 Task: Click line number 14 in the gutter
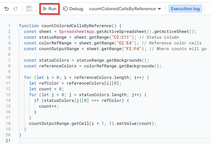pyautogui.click(x=8, y=101)
